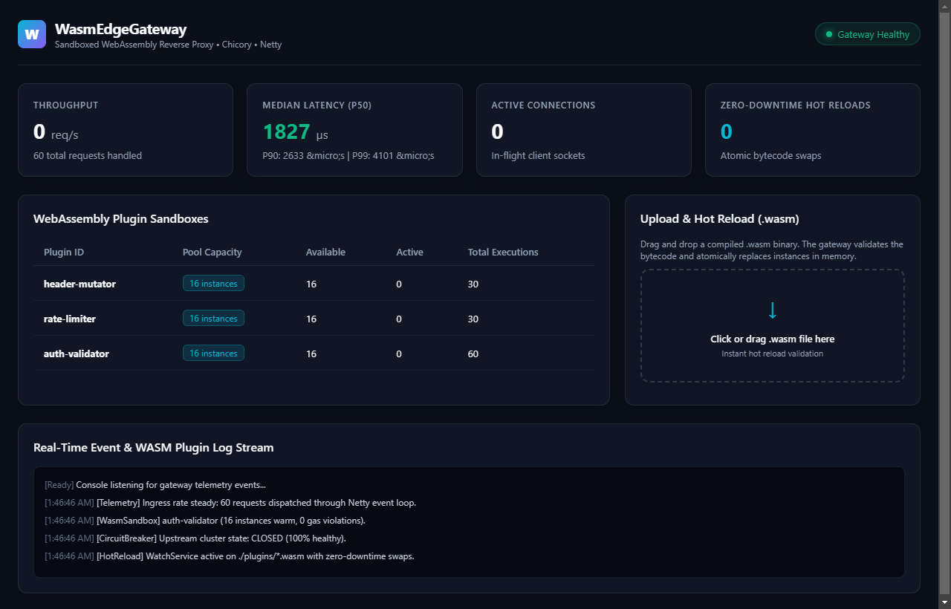Click the [CircuitBreaker] upstream cluster log line
Image resolution: width=951 pixels, height=609 pixels.
coord(195,538)
